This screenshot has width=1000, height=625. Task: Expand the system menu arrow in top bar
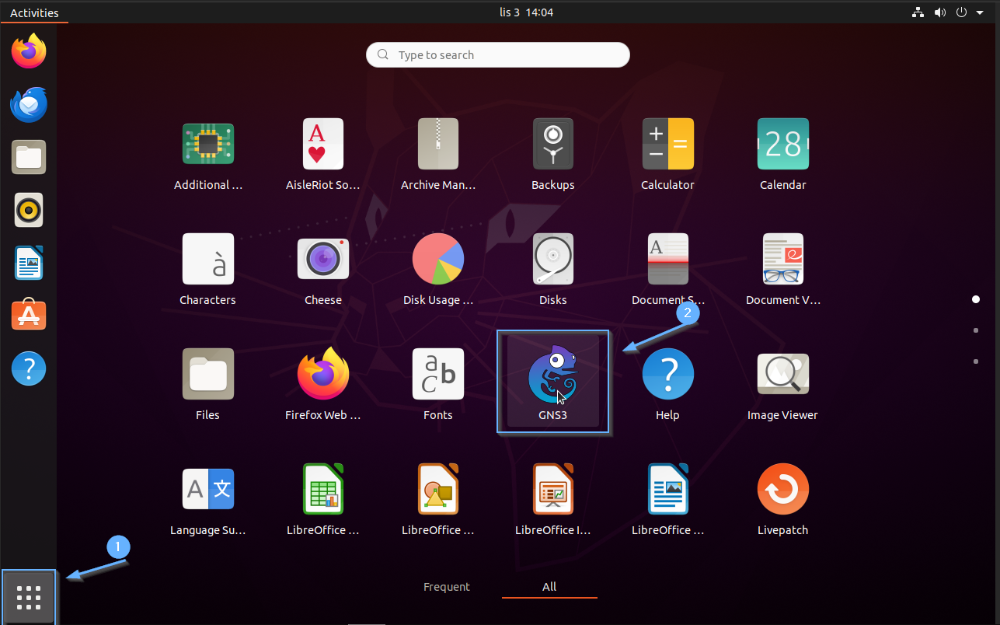980,12
